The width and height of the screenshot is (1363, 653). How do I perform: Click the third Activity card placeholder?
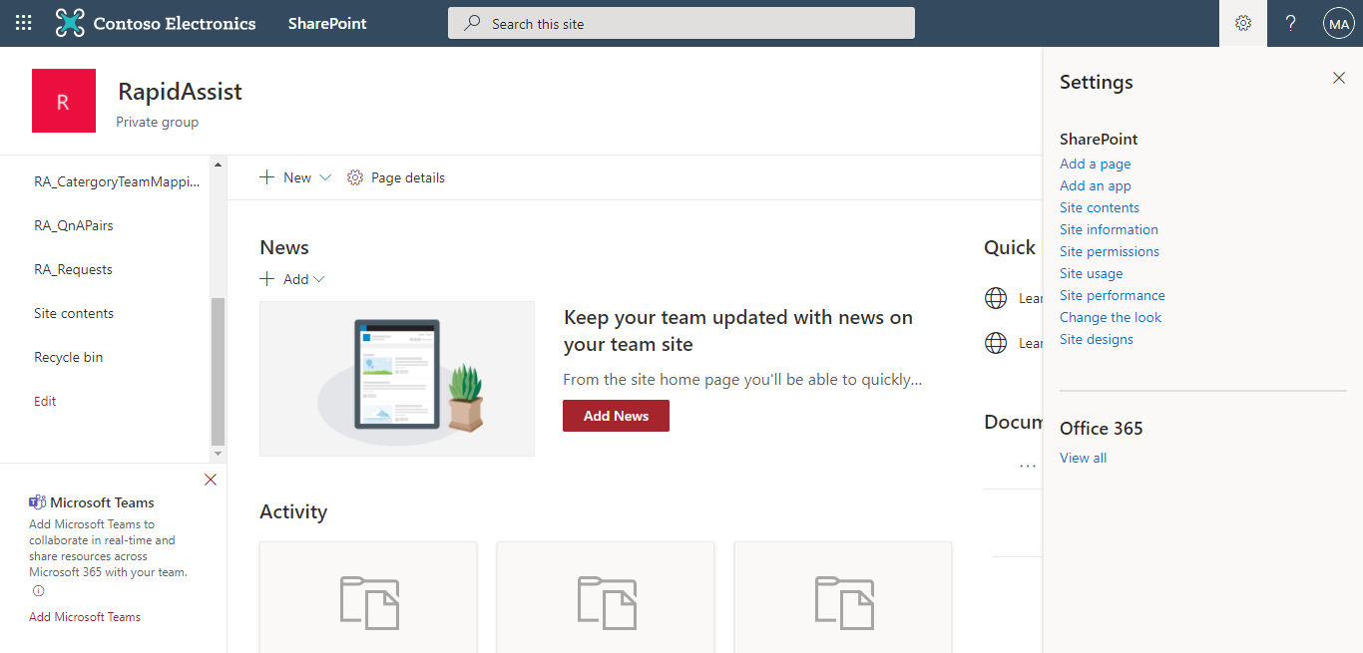(x=843, y=597)
